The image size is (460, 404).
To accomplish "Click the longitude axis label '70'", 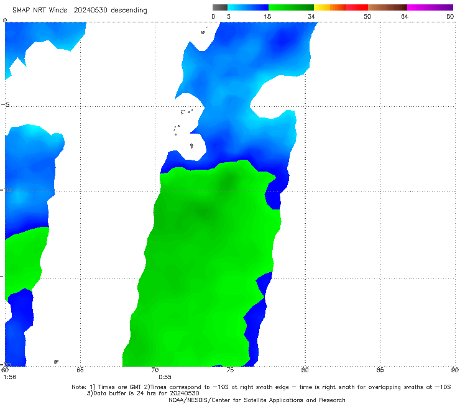I will [x=155, y=370].
